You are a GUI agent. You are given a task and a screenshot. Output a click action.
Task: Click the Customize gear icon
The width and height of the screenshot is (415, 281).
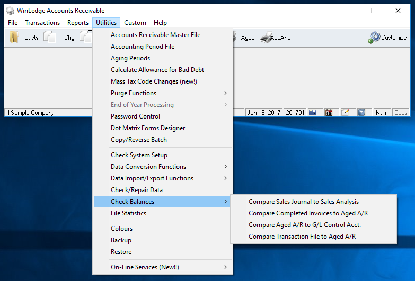[375, 38]
